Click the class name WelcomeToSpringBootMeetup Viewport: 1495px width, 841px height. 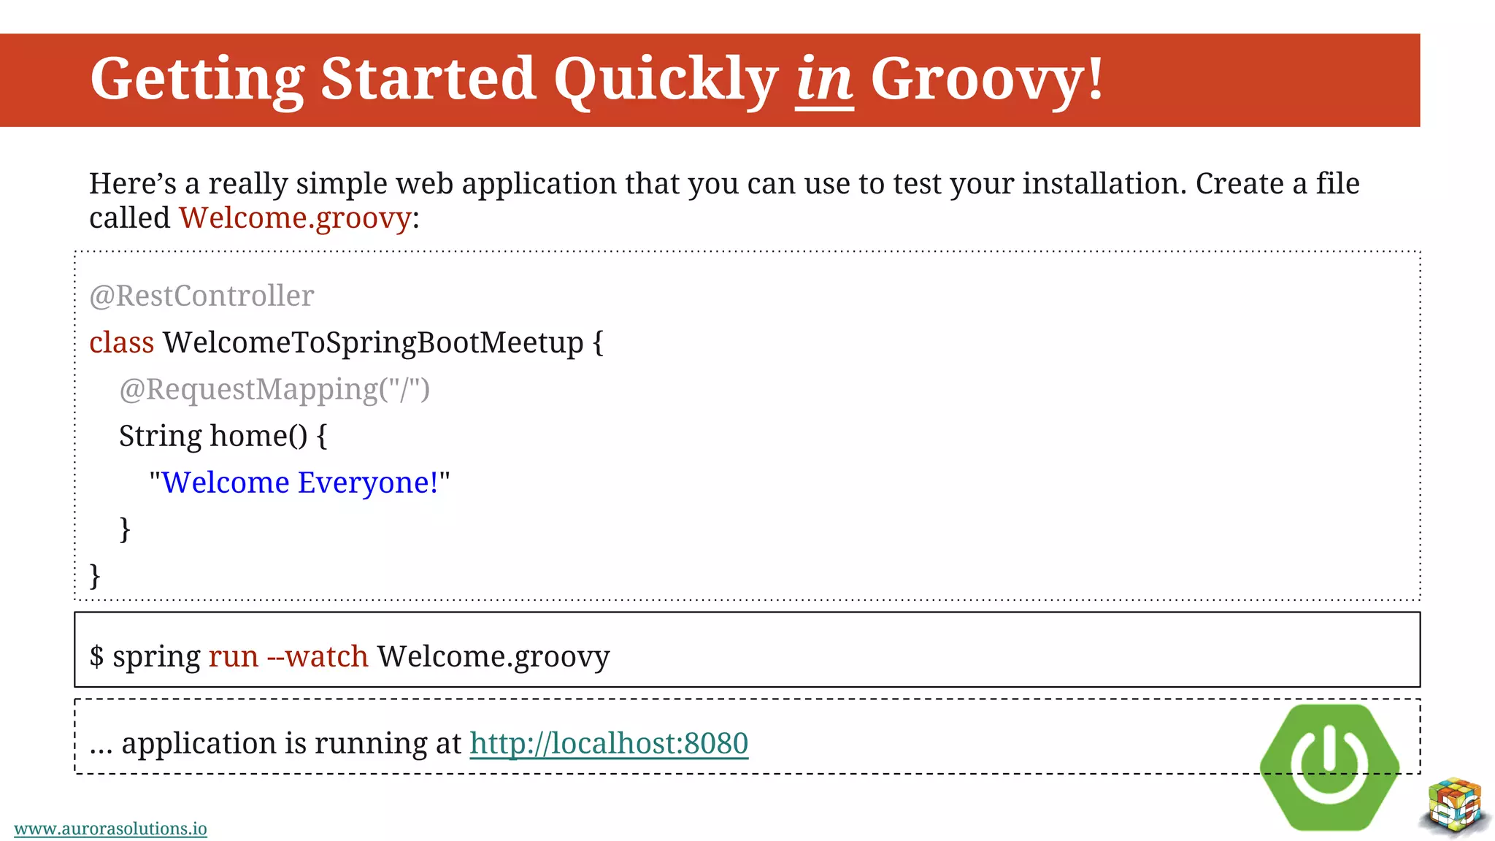[x=373, y=342]
